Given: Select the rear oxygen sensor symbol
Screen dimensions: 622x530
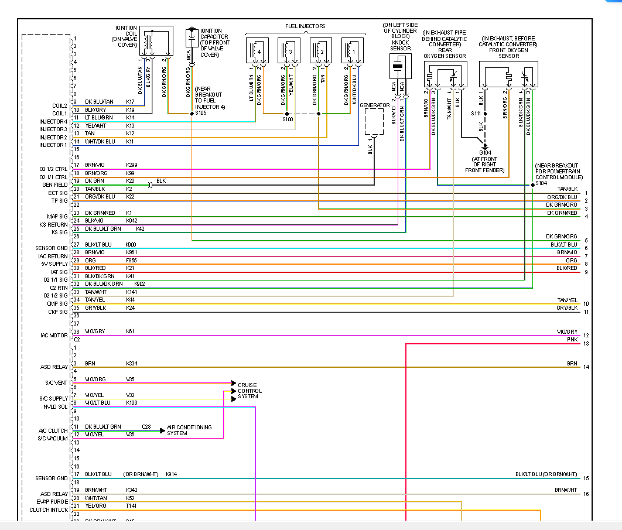Looking at the screenshot, I should click(446, 74).
